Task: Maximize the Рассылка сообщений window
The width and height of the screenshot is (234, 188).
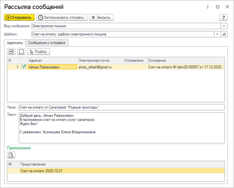Action: coord(218,7)
